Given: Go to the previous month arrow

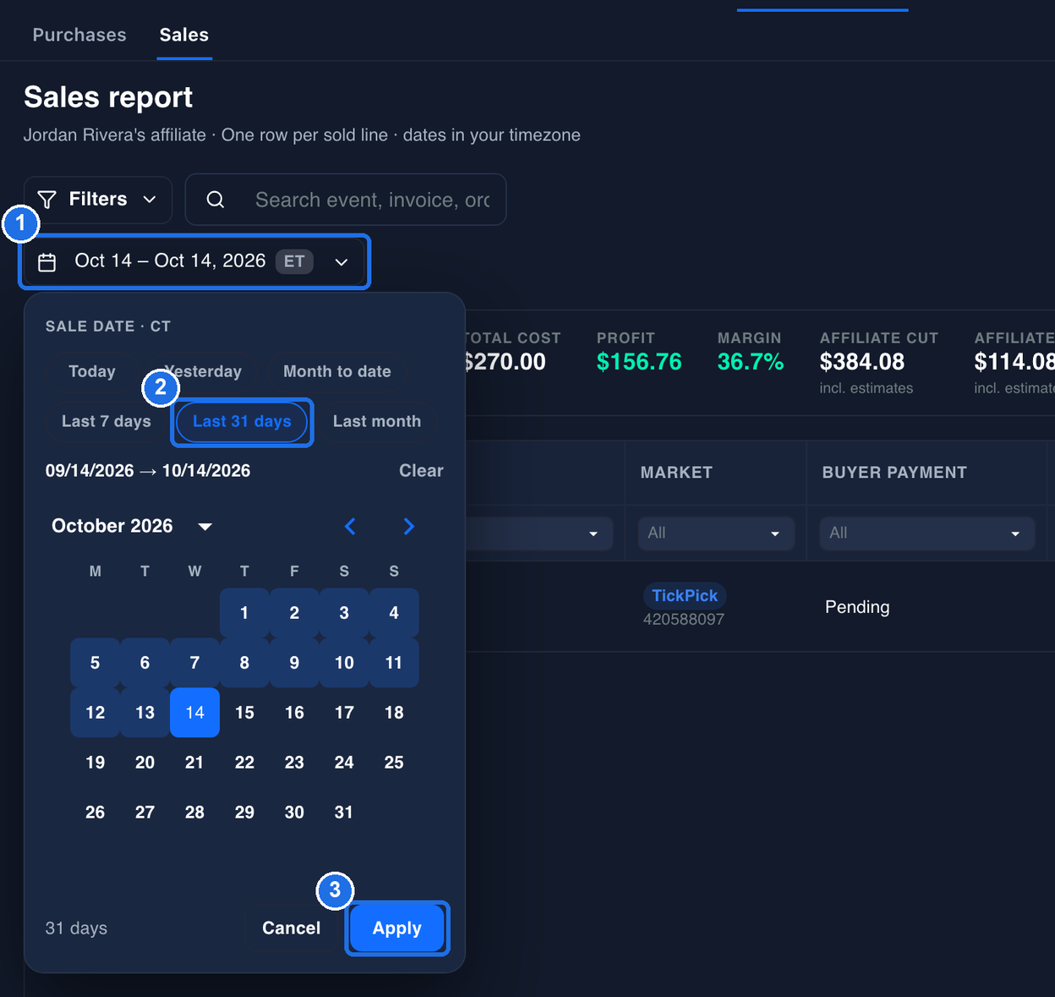Looking at the screenshot, I should pyautogui.click(x=350, y=526).
